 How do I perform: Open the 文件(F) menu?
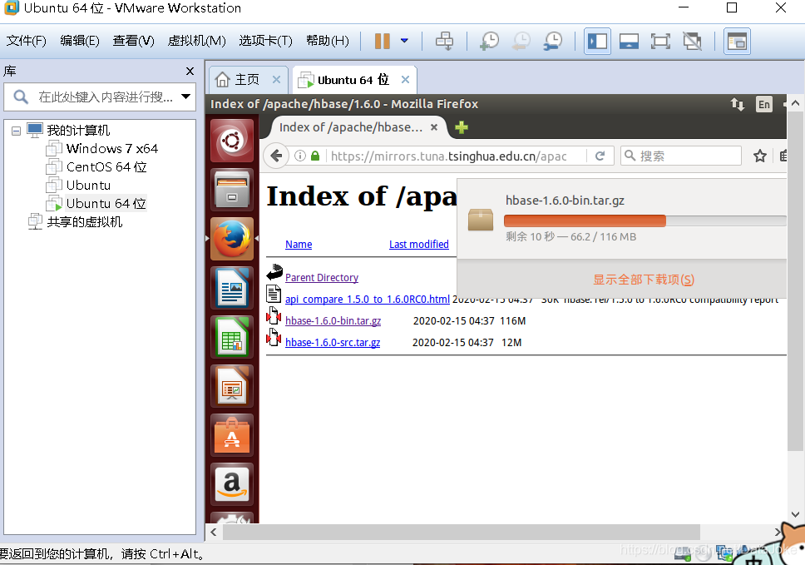[26, 41]
